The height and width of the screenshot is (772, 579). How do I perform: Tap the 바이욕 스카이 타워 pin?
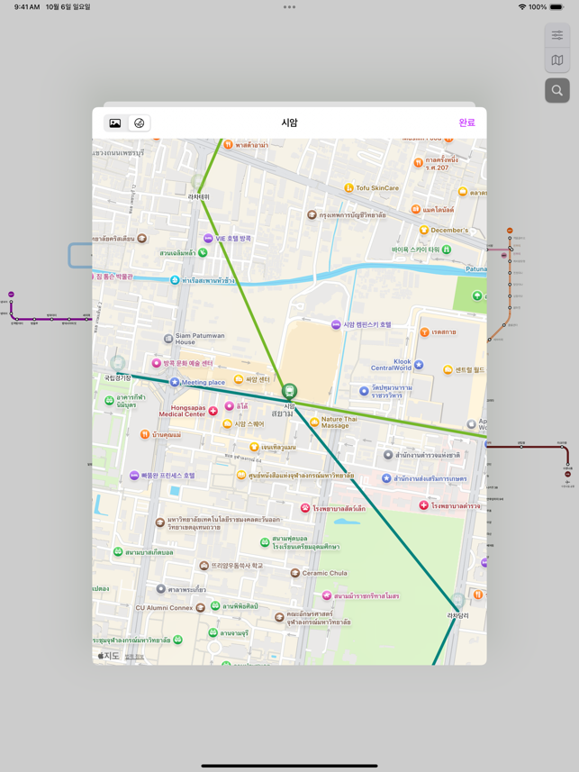pyautogui.click(x=446, y=250)
